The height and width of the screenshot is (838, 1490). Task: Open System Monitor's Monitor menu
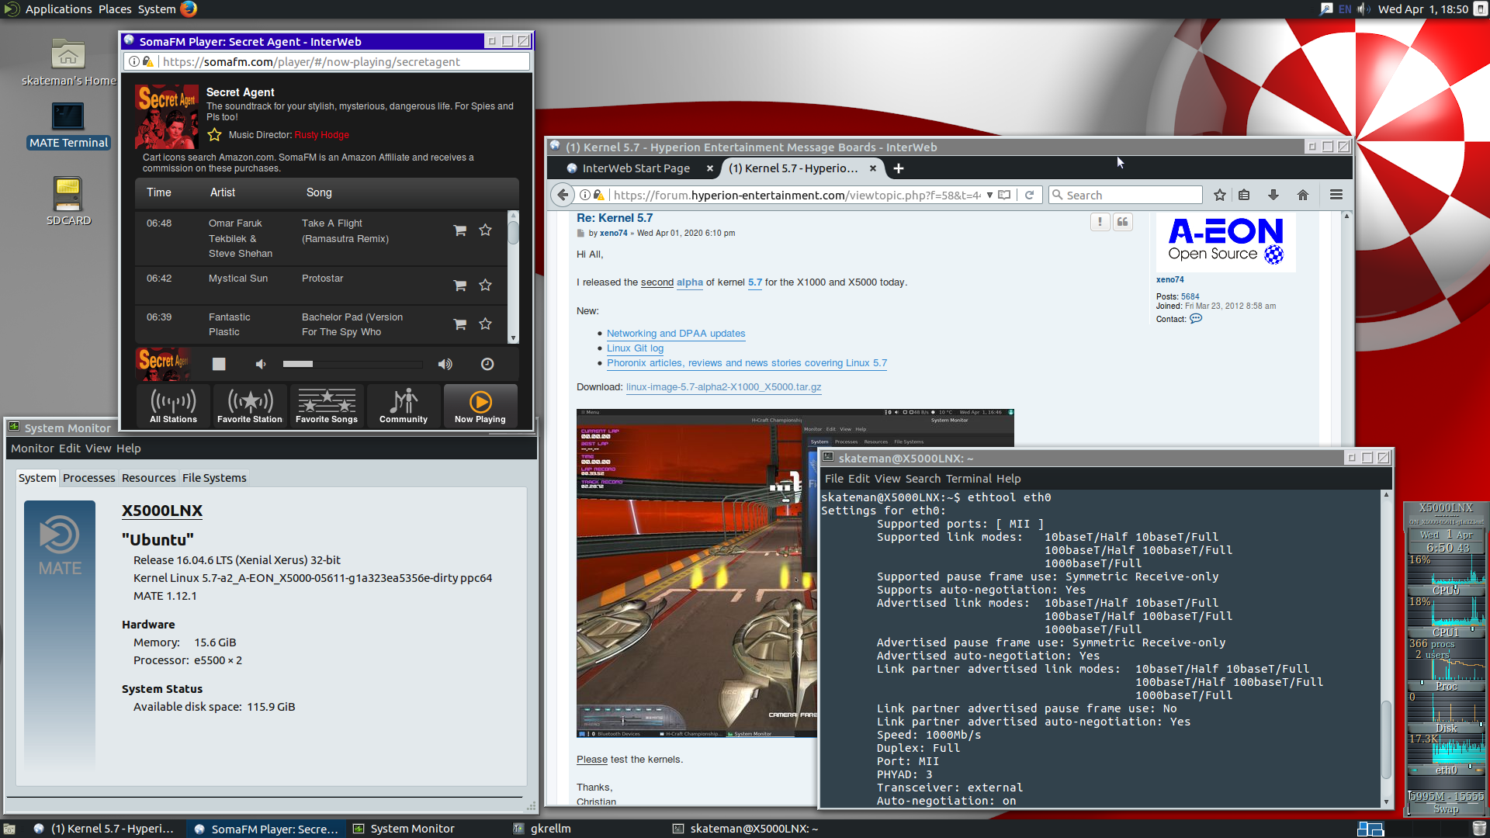[x=33, y=448]
